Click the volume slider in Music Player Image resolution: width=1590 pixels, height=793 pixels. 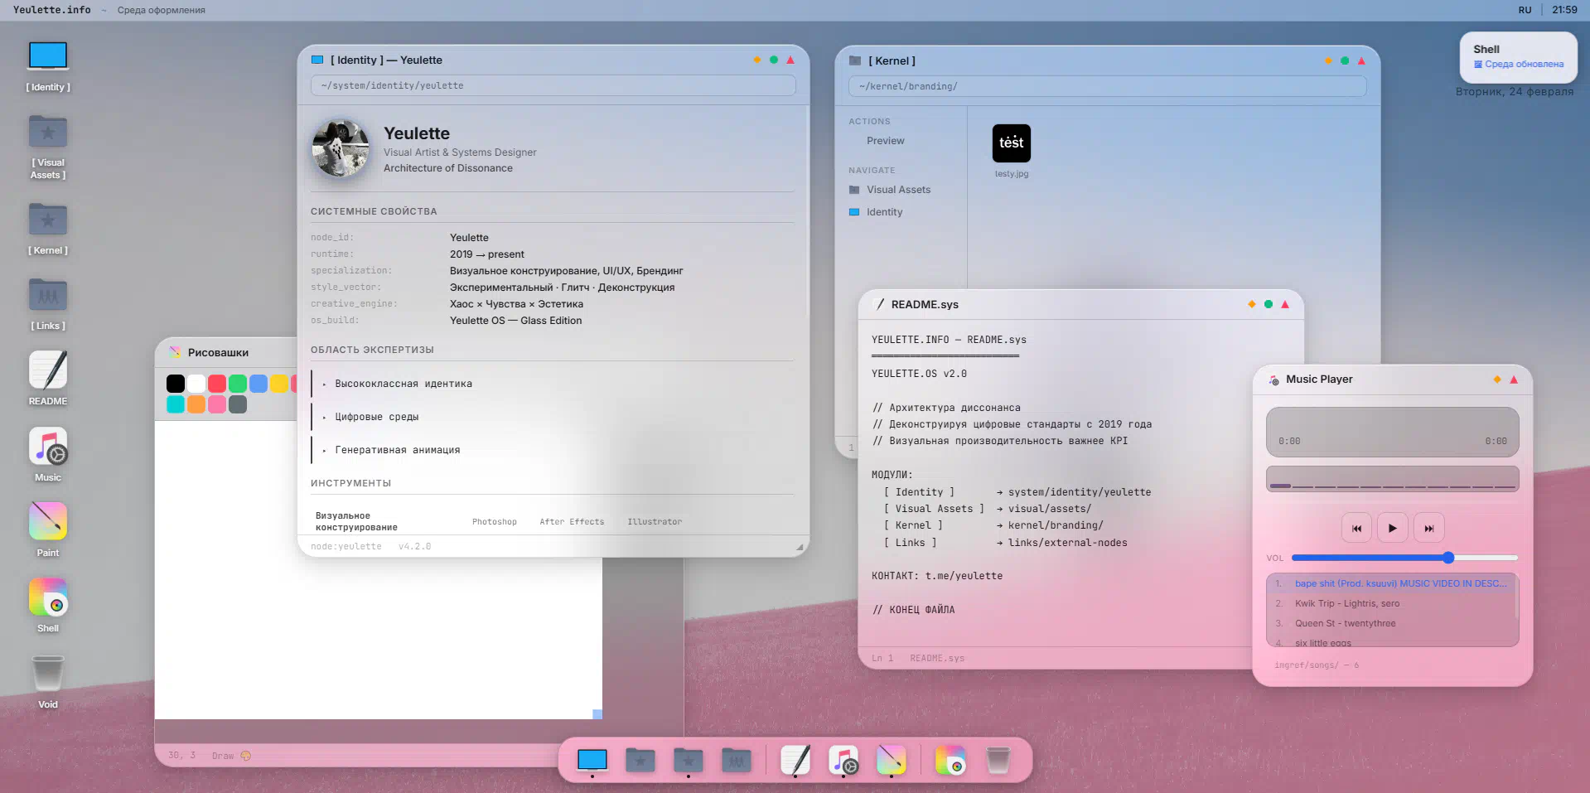pos(1404,558)
